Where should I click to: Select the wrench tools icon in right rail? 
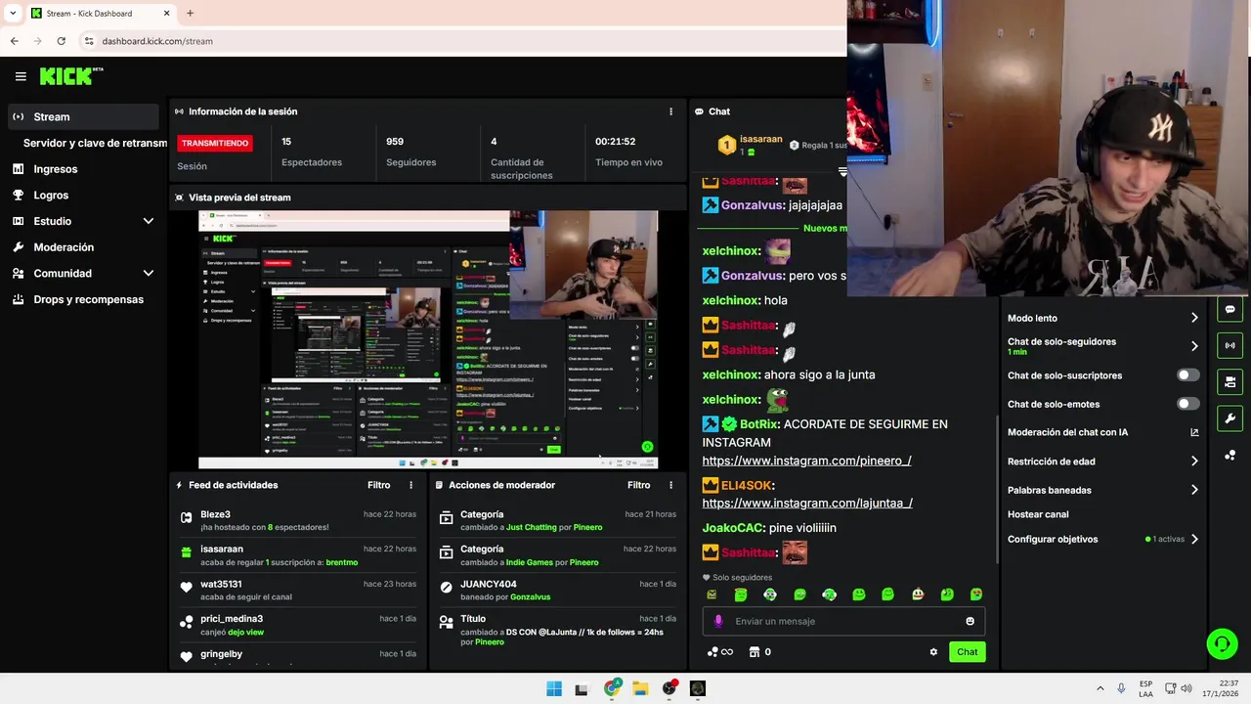pyautogui.click(x=1229, y=418)
